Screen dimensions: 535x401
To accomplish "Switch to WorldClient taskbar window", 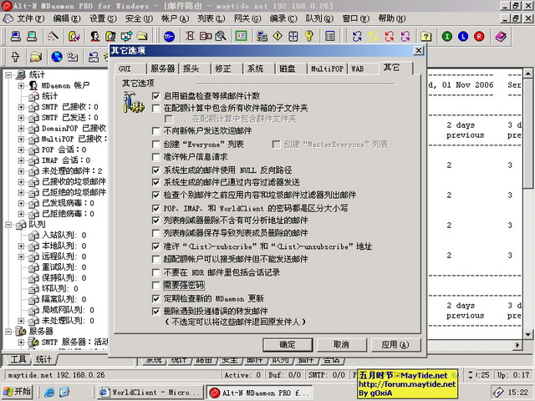I will pos(150,393).
